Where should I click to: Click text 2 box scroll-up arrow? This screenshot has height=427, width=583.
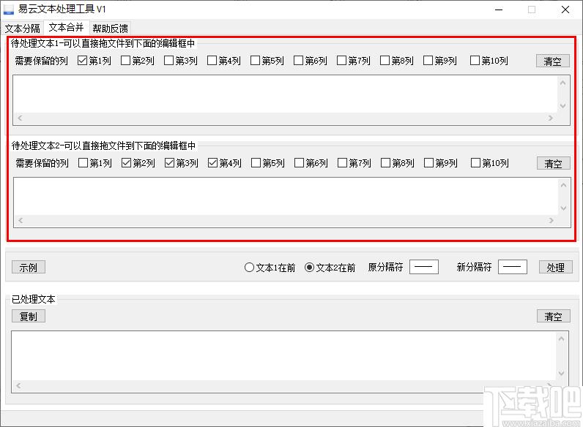(564, 185)
